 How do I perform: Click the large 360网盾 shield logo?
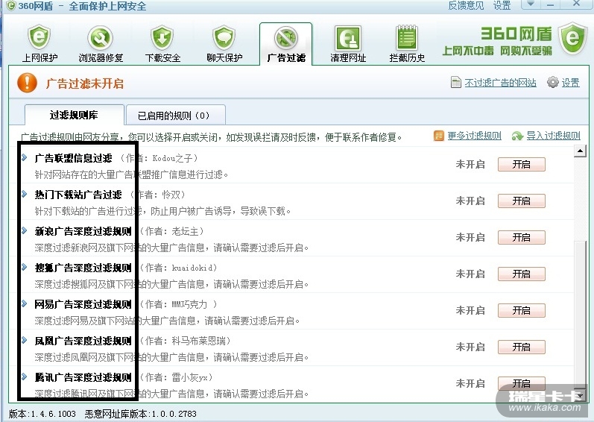coord(573,38)
